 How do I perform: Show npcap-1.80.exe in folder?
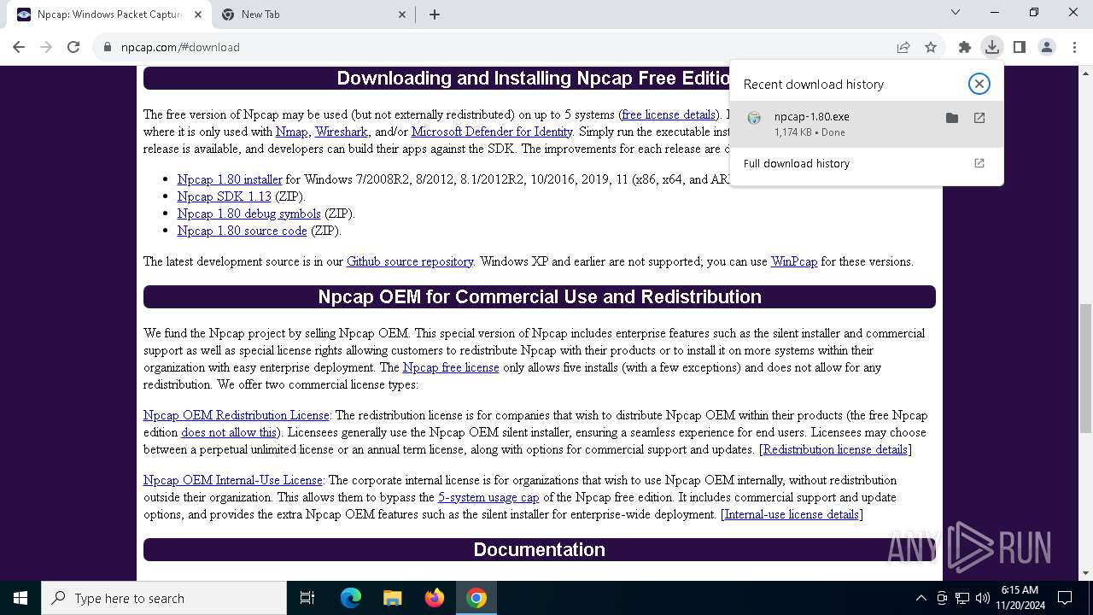[x=952, y=118]
